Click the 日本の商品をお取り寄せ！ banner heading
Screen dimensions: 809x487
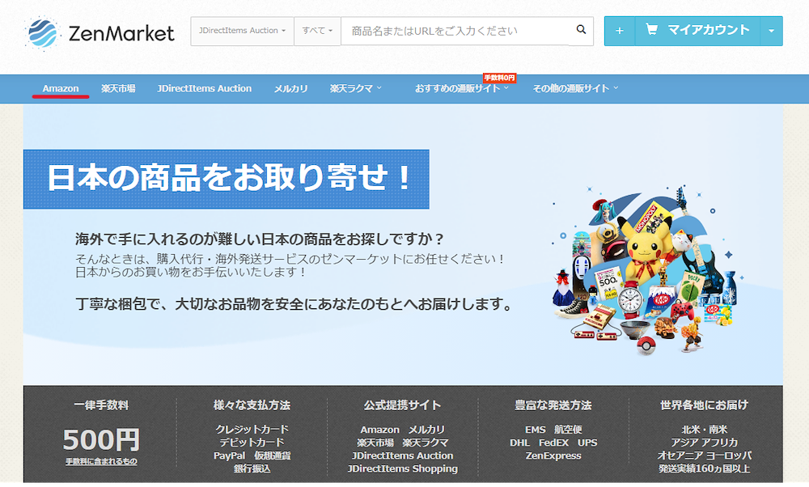point(226,179)
